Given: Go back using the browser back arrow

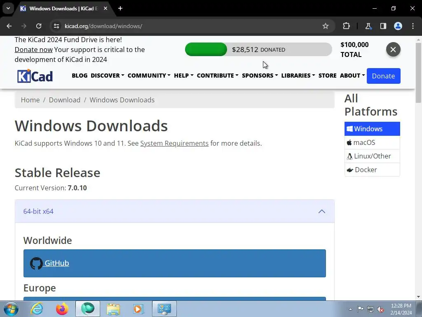Looking at the screenshot, I should click(x=9, y=26).
